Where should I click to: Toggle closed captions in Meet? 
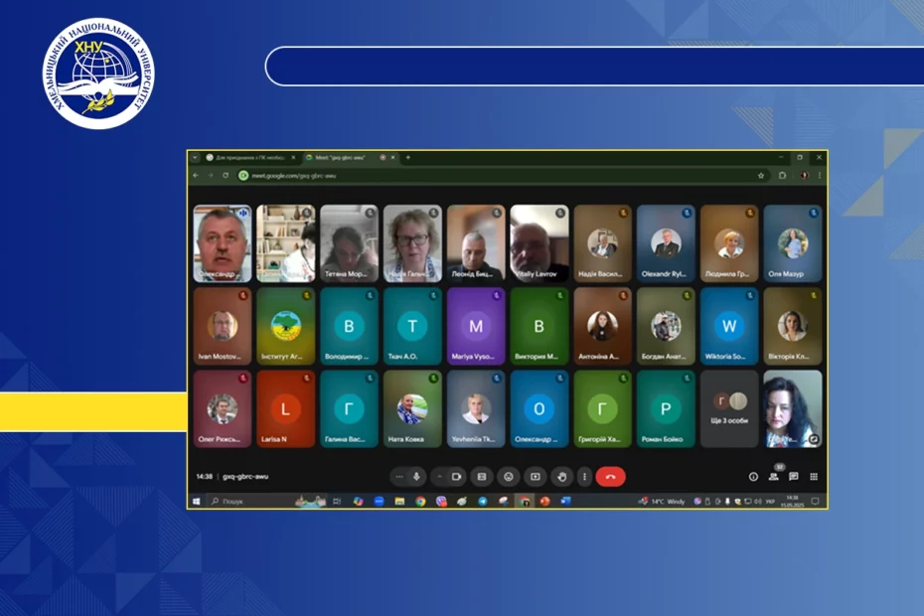pos(482,476)
